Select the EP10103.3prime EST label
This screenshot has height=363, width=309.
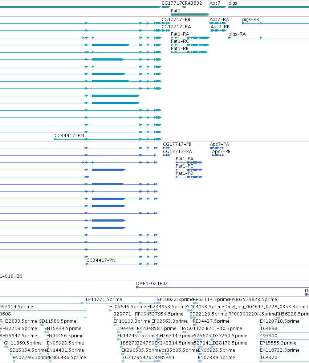pyautogui.click(x=132, y=321)
